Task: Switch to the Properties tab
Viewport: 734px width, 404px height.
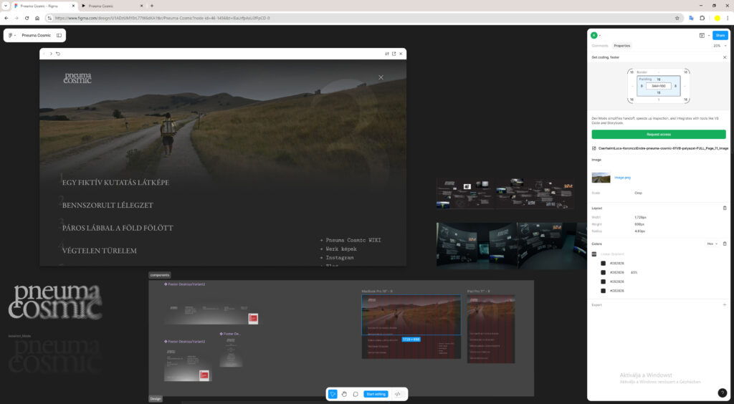Action: [622, 46]
